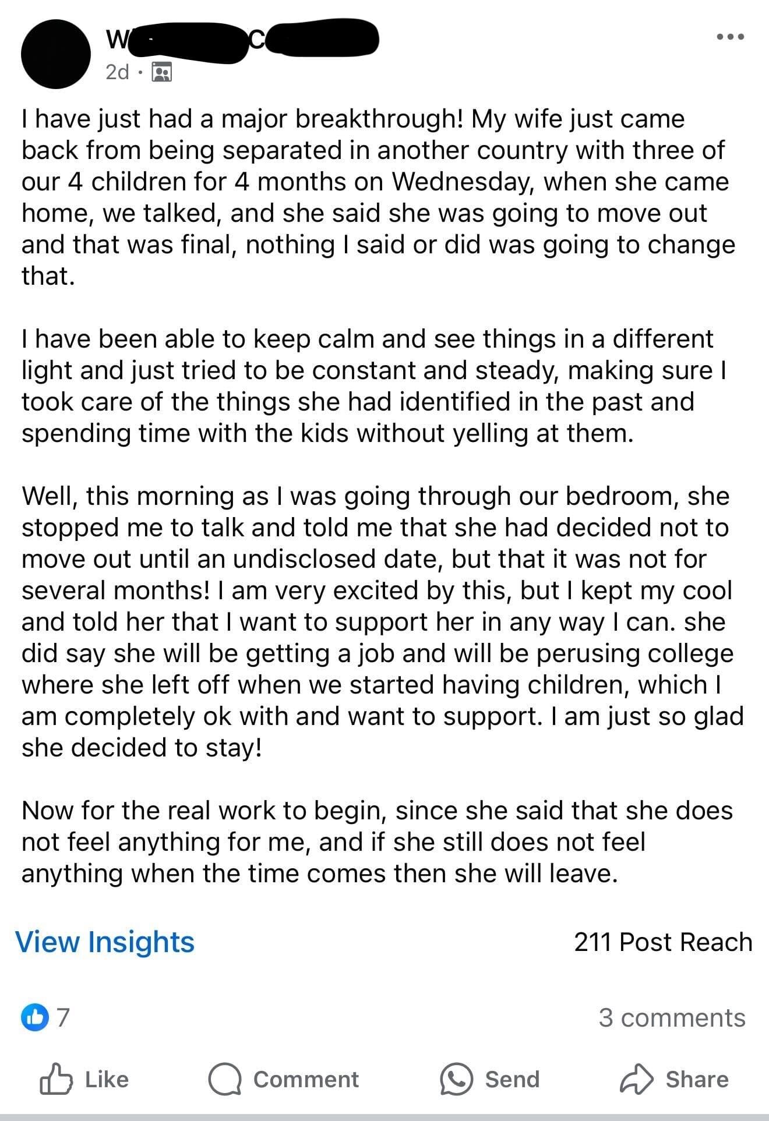Click the 211 Post Reach text
Viewport: 769px width, 1121px height.
tap(663, 942)
